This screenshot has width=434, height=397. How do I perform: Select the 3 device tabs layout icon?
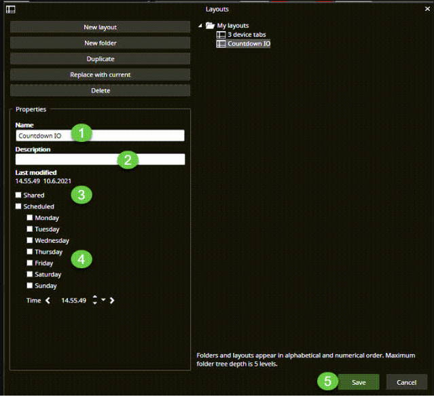click(x=221, y=35)
